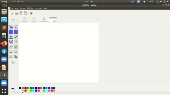The image size is (170, 95).
Task: Pick the black color swatch
Action: (x=20, y=88)
